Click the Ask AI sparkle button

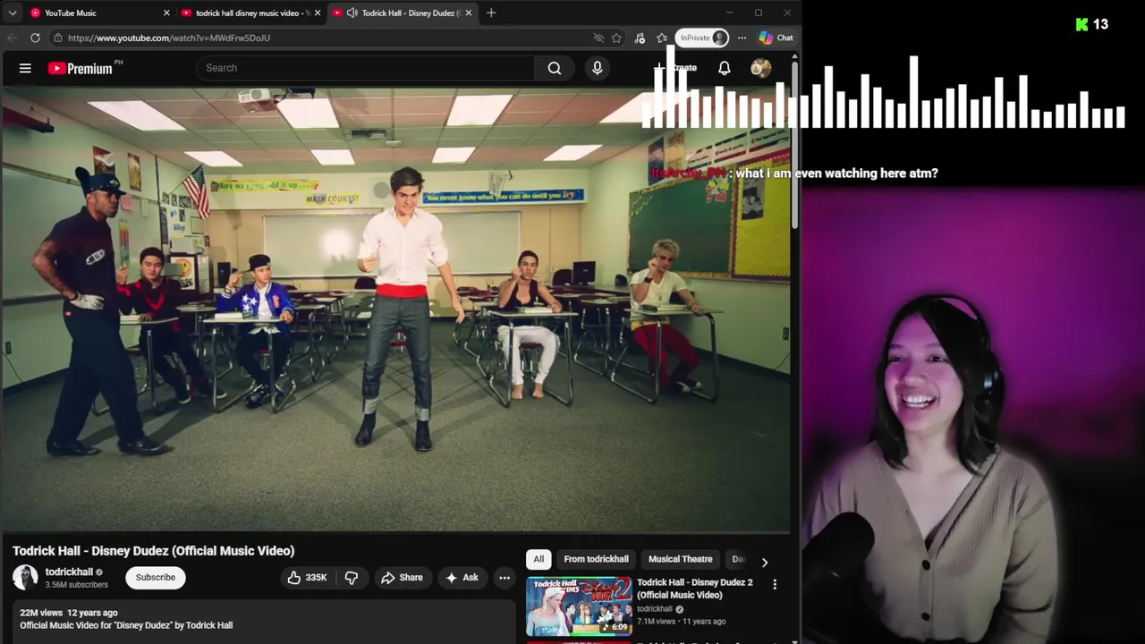tap(462, 578)
